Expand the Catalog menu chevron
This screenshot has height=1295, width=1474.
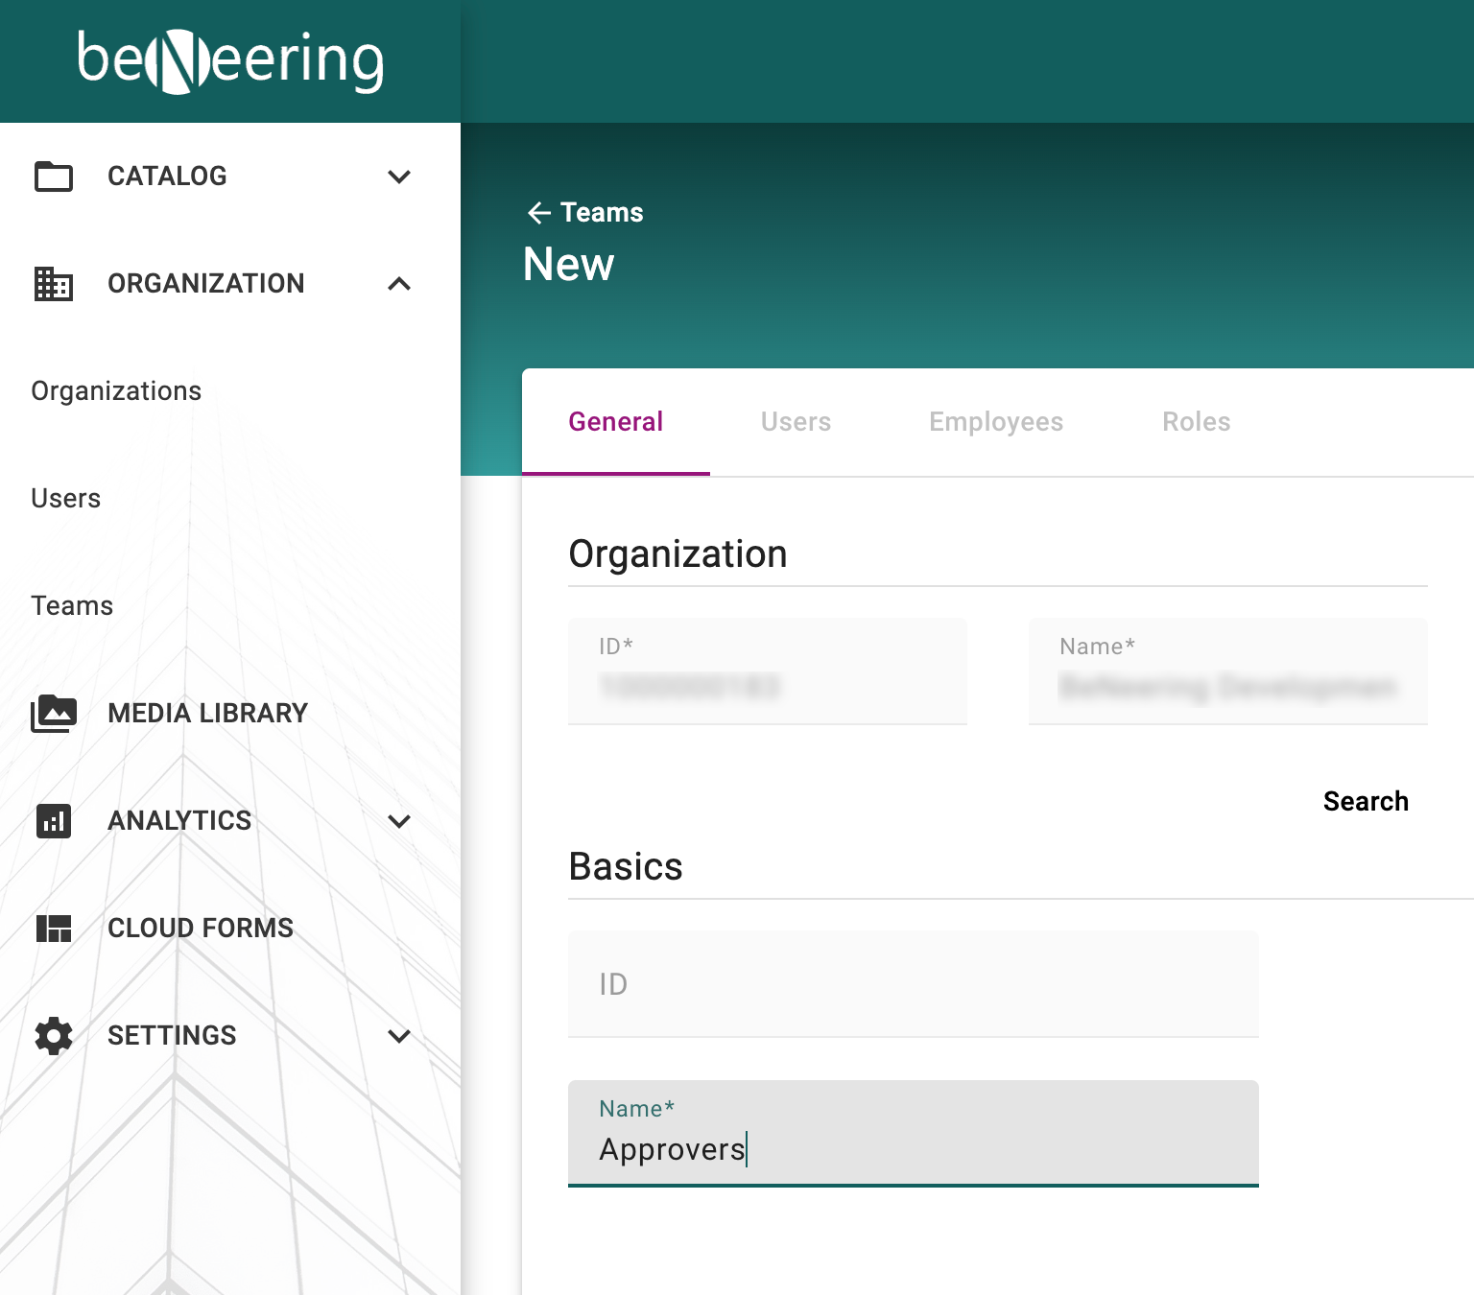[399, 177]
